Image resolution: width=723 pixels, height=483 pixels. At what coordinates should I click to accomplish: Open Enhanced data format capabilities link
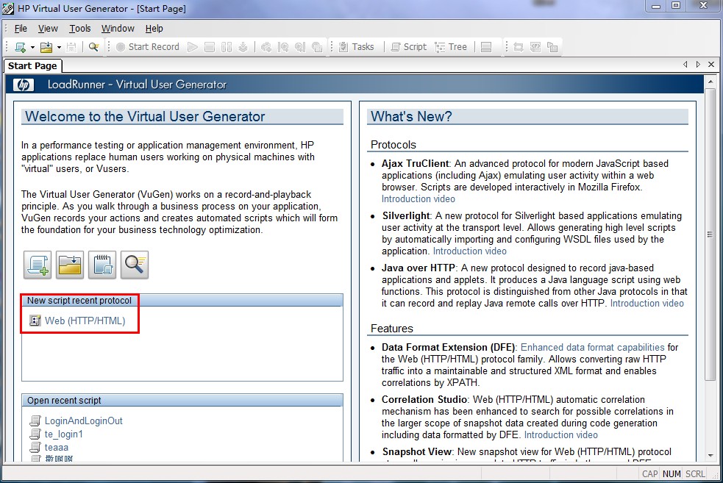593,348
